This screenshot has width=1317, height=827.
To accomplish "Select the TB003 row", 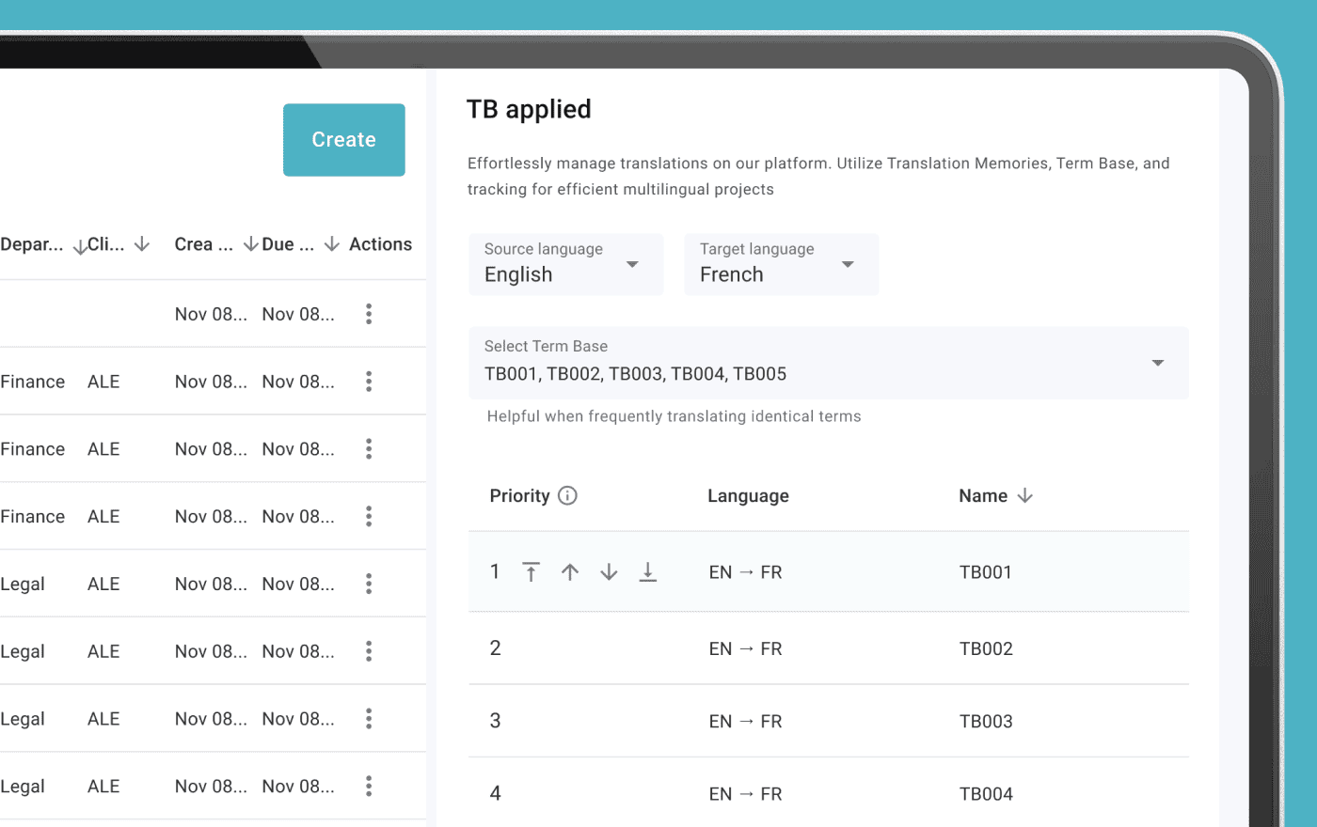I will [828, 721].
